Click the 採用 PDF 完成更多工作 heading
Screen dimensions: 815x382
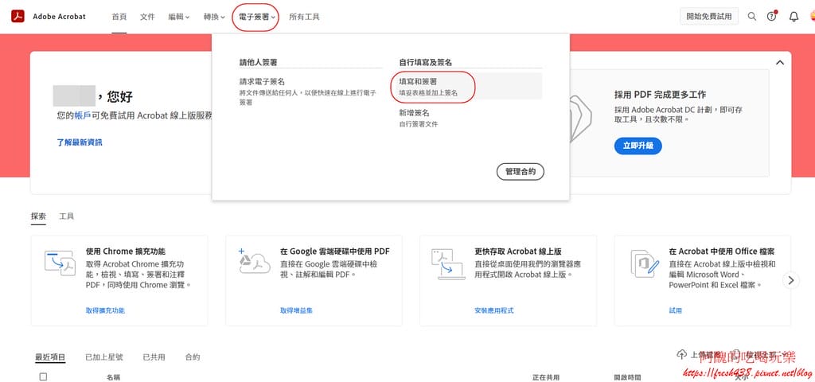(x=660, y=95)
